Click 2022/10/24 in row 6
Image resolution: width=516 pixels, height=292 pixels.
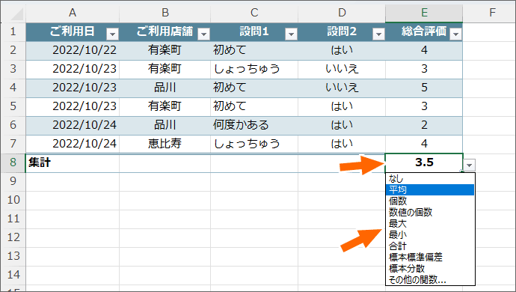73,125
